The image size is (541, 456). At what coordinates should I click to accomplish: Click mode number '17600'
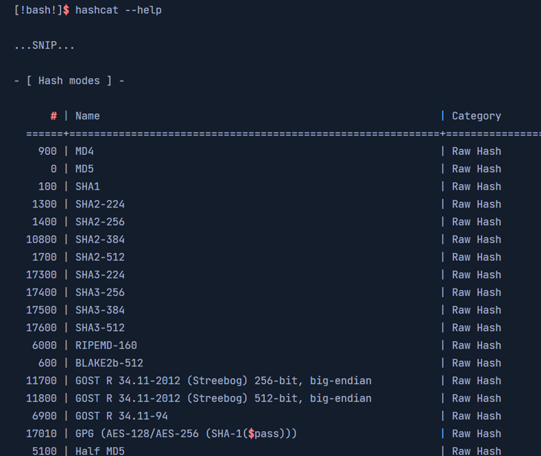(x=41, y=328)
